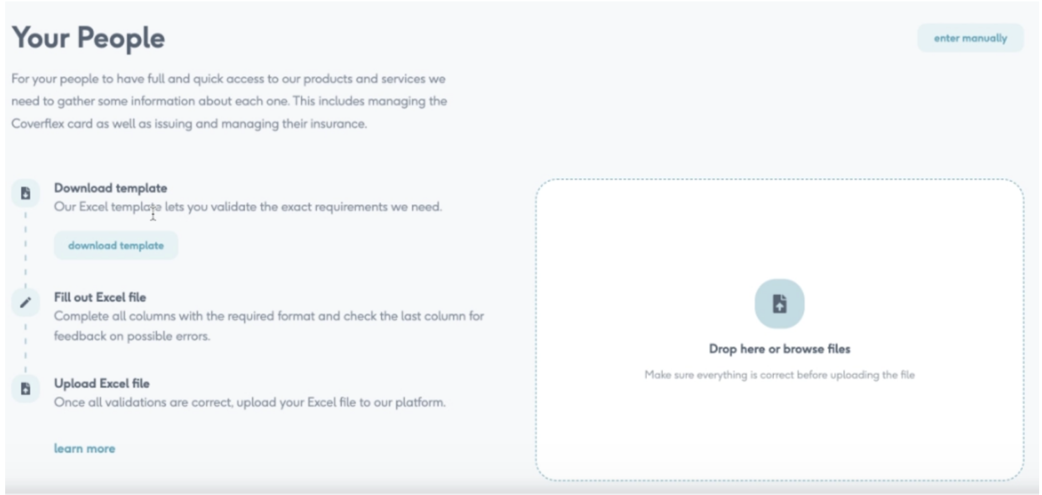Click the 'Fill out Excel file' heading
Image resolution: width=1042 pixels, height=495 pixels.
tap(100, 297)
